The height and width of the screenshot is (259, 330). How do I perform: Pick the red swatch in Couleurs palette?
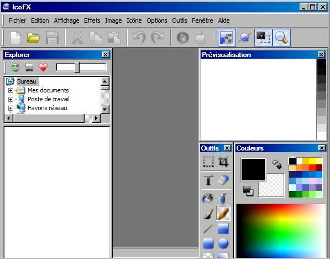[x=312, y=168]
